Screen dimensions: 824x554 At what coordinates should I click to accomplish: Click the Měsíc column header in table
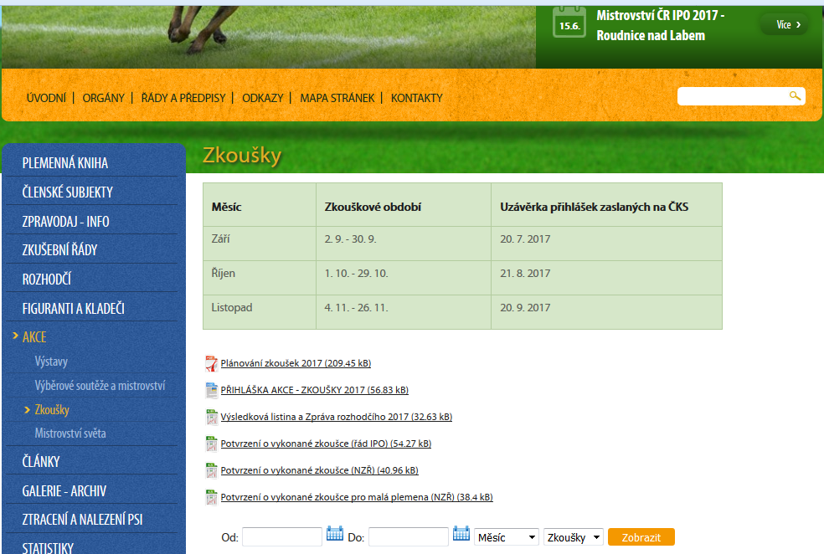coord(260,205)
